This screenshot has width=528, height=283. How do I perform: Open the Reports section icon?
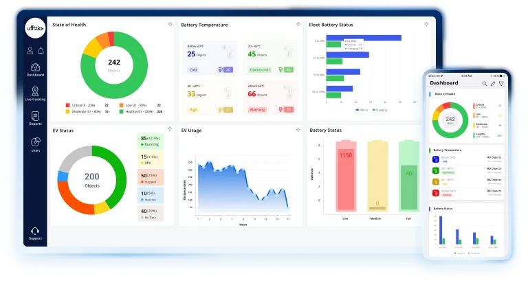[x=35, y=117]
